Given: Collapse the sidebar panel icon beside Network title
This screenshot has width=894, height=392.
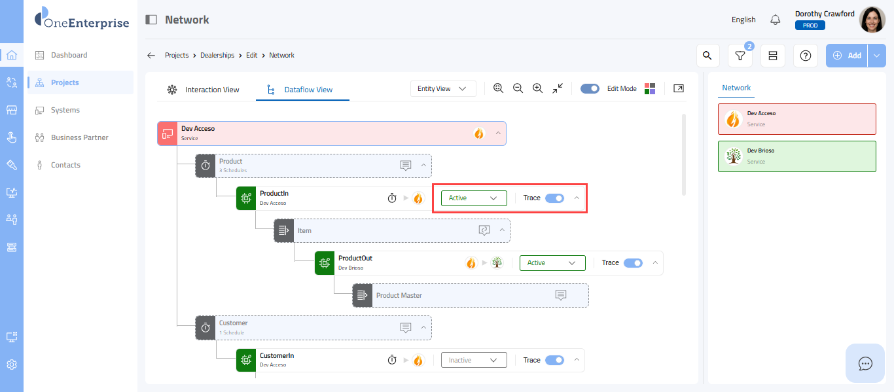Looking at the screenshot, I should (151, 20).
